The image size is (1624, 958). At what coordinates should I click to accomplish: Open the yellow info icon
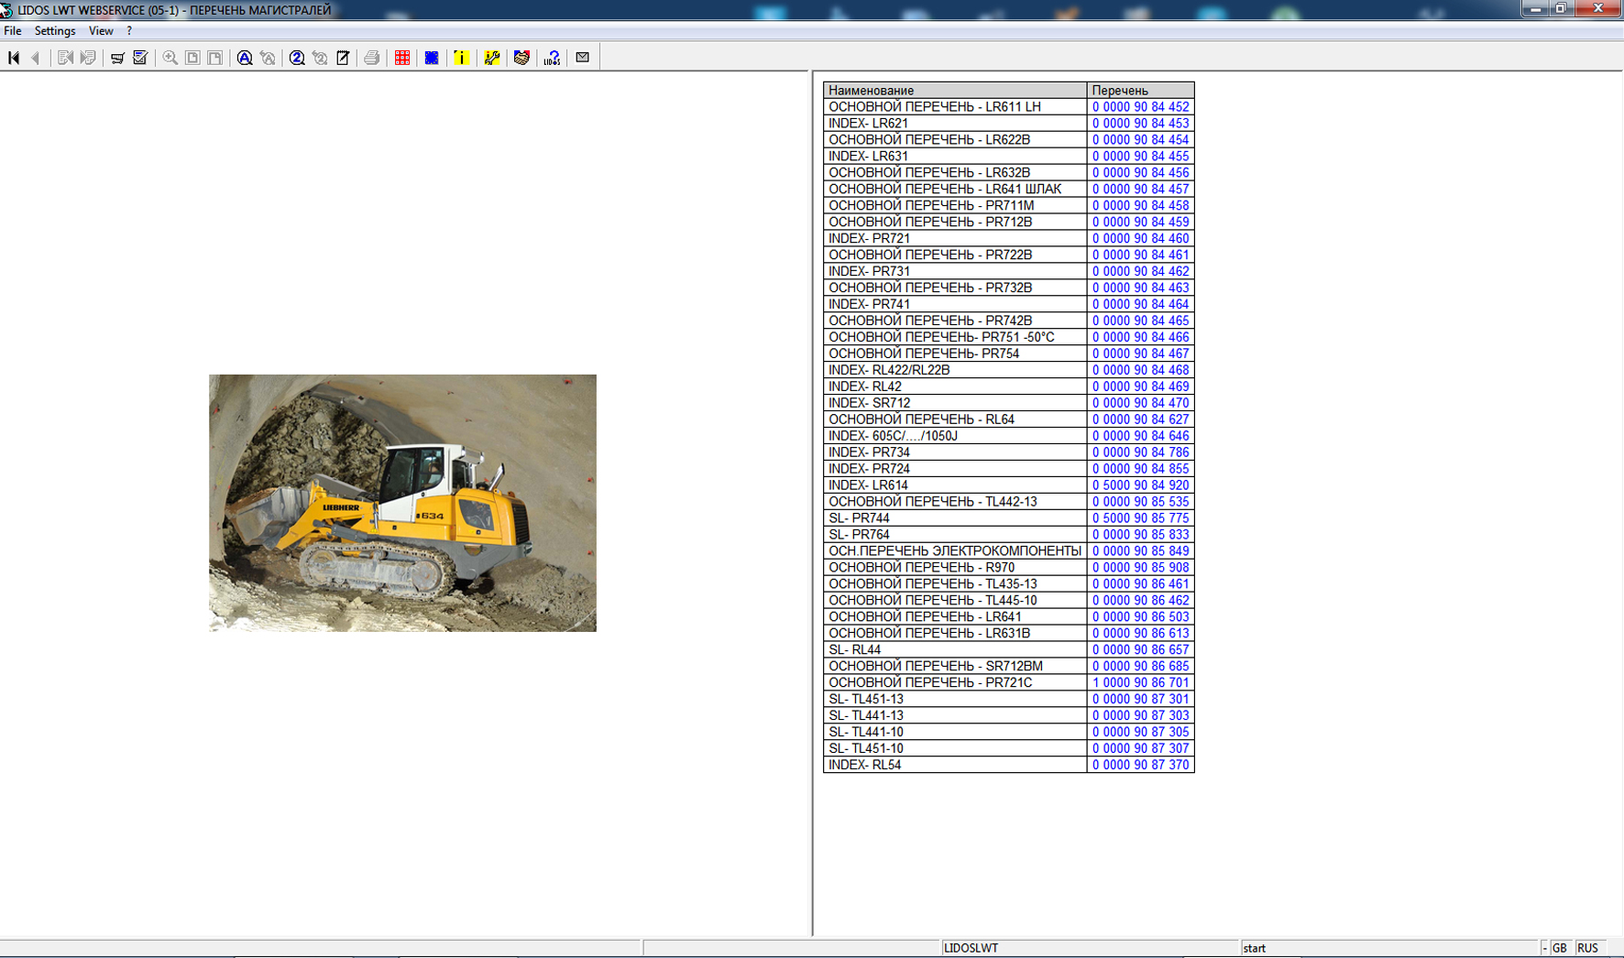pos(461,58)
